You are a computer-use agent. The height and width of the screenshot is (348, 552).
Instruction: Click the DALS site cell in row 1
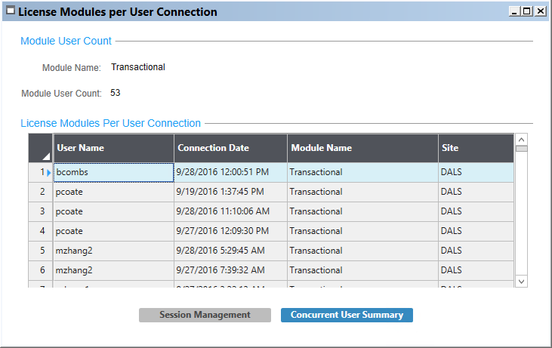[475, 172]
